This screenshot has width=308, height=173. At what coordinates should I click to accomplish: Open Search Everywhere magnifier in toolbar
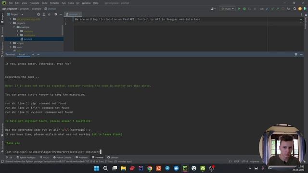click(x=295, y=9)
